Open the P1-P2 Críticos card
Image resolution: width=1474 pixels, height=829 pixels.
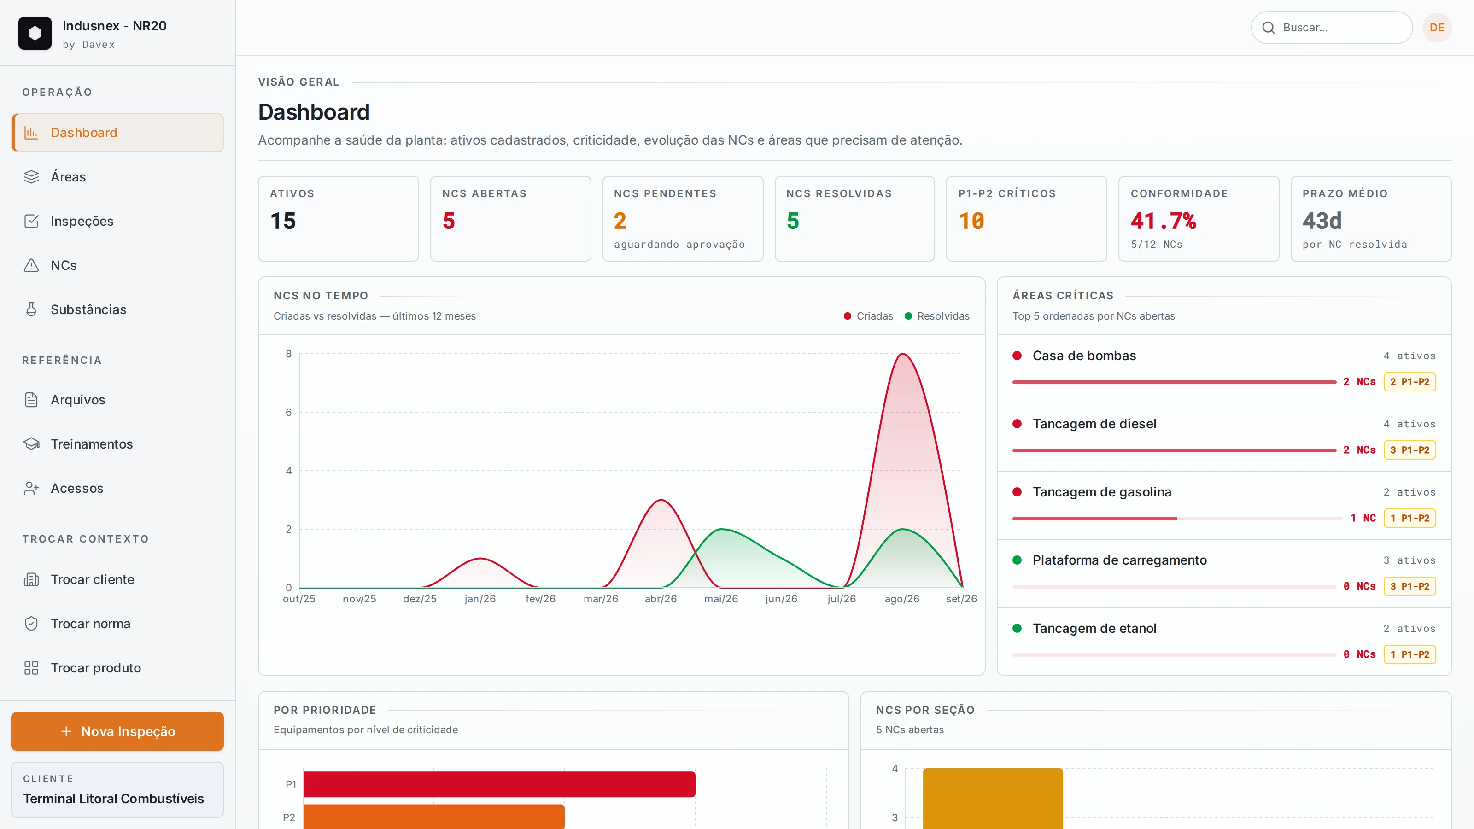click(x=1027, y=219)
